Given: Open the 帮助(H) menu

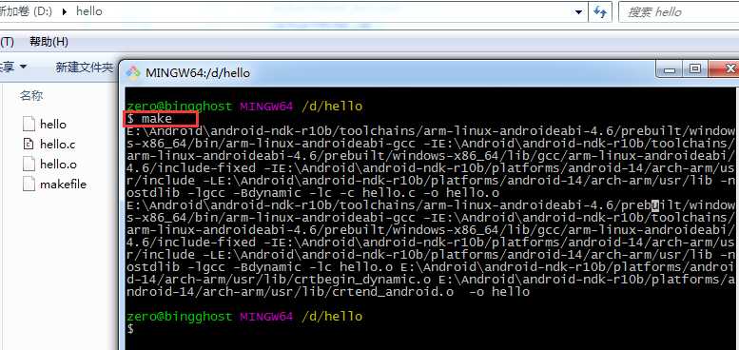Looking at the screenshot, I should 49,42.
